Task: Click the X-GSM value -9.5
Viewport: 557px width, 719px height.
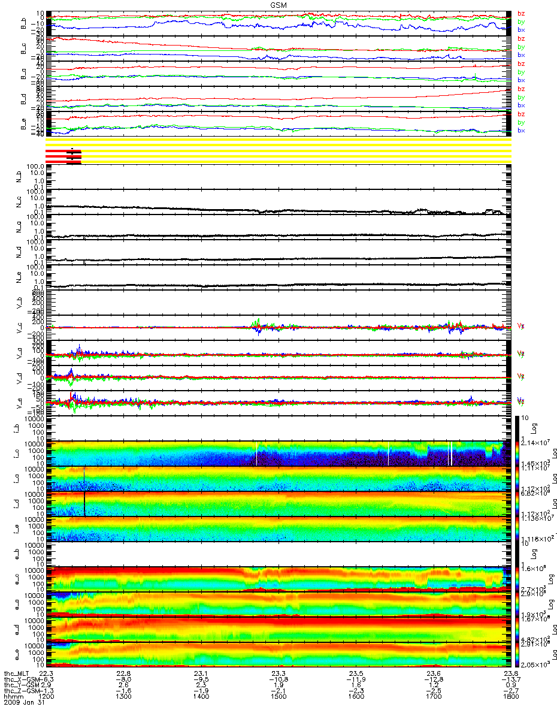Action: [x=201, y=679]
